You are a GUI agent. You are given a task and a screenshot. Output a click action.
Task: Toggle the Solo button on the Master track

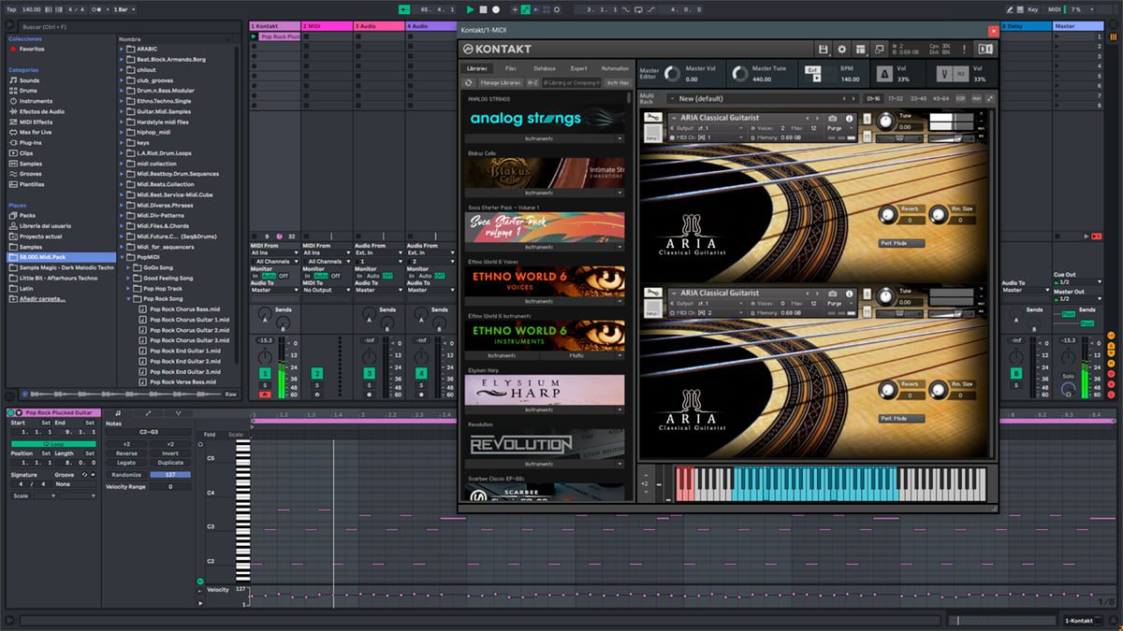tap(1068, 376)
